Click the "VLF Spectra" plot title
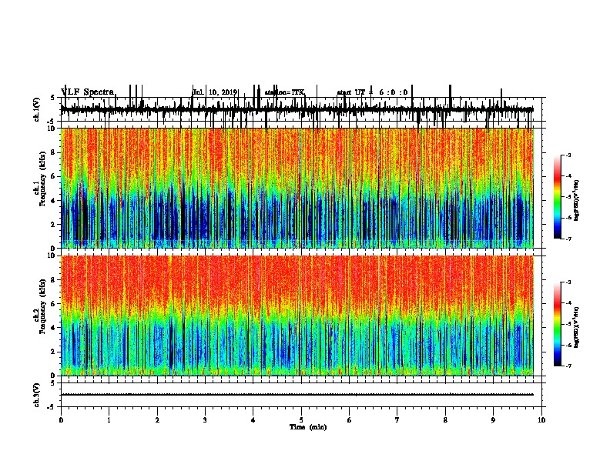 [x=88, y=92]
